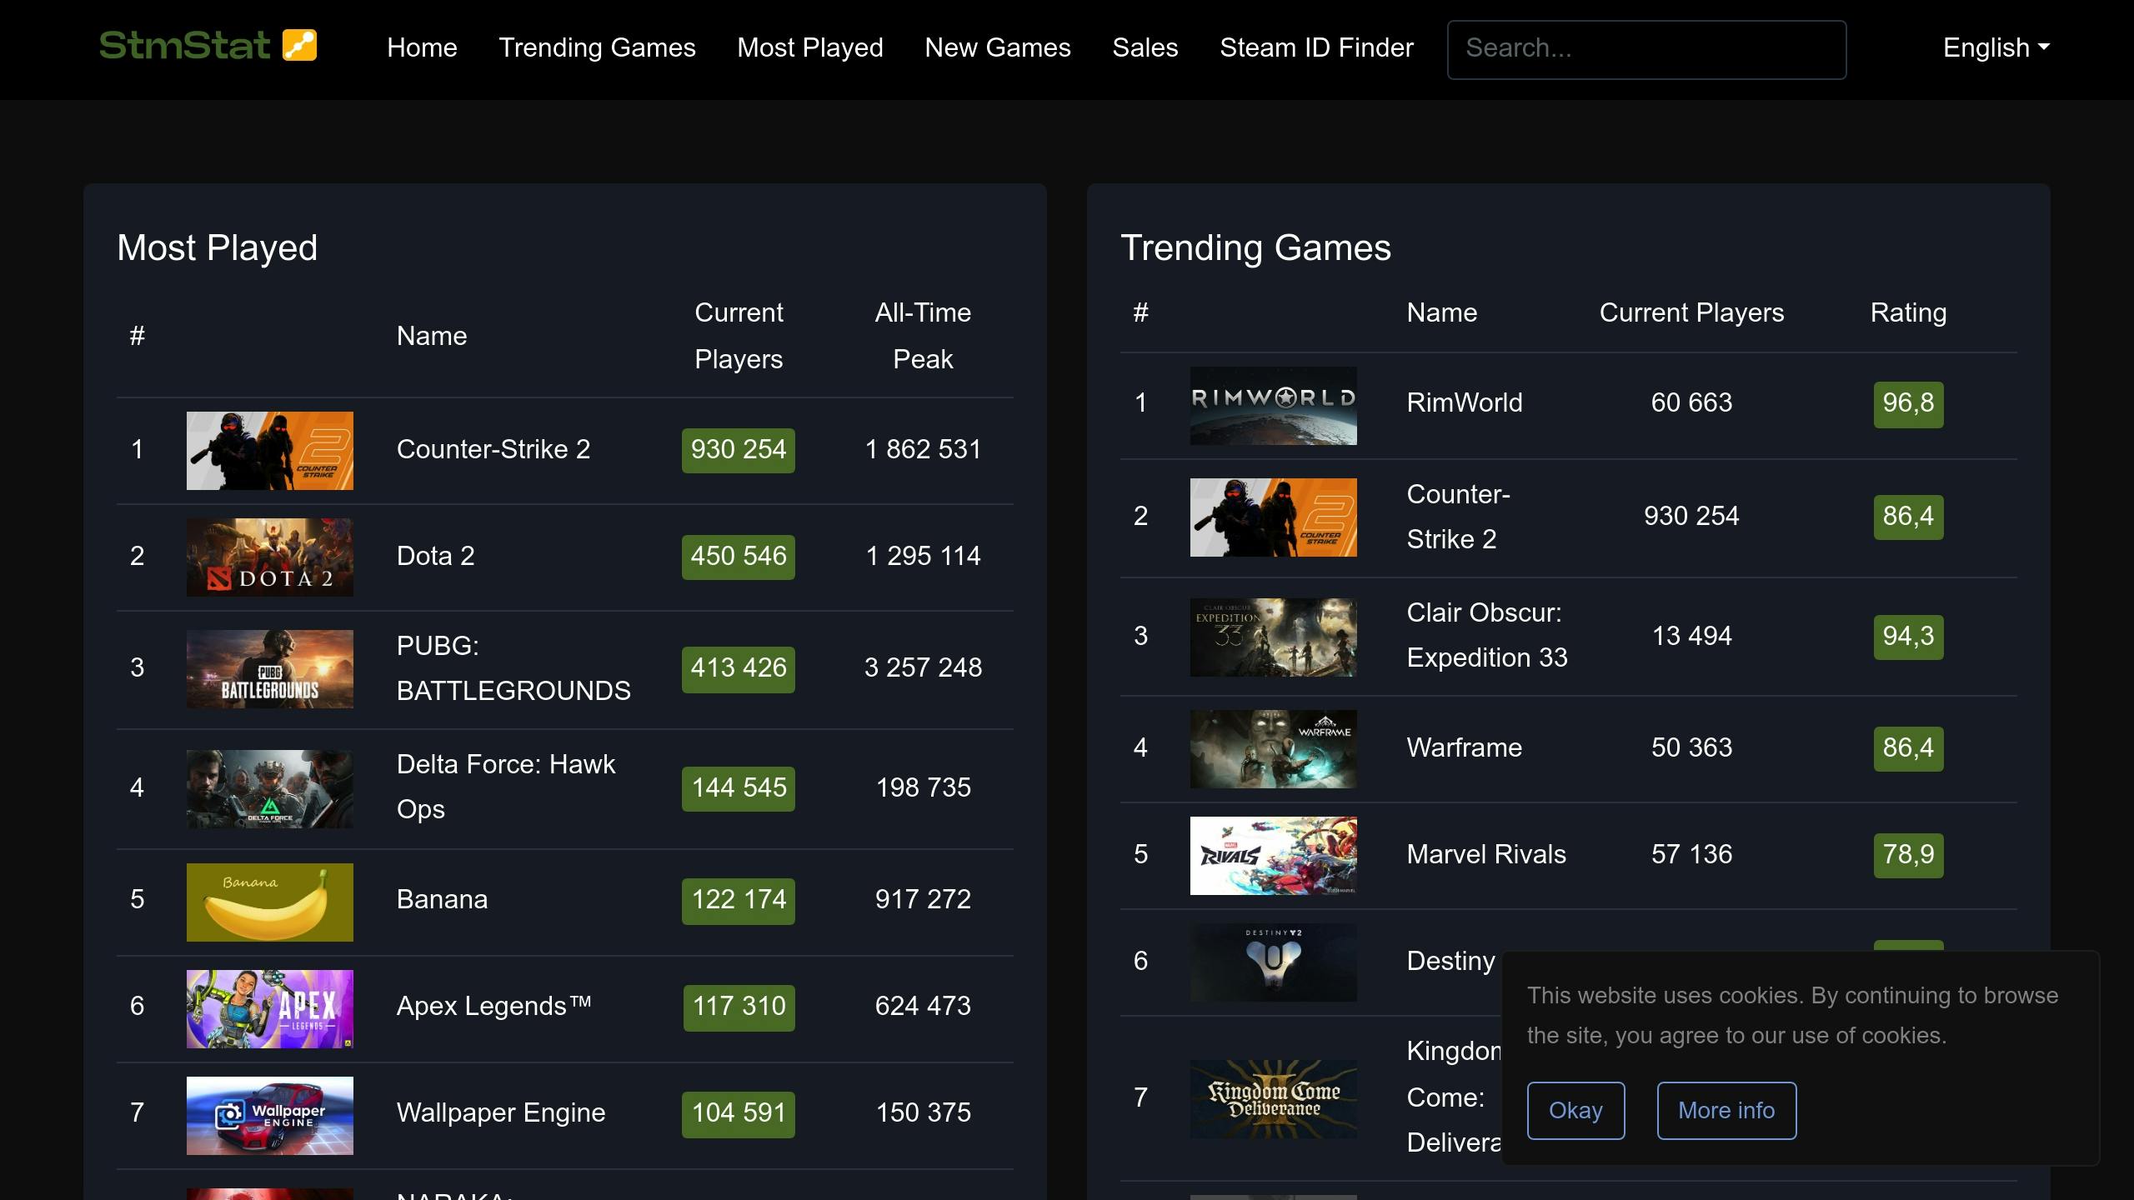Accept cookies with Okay button

coord(1575,1111)
